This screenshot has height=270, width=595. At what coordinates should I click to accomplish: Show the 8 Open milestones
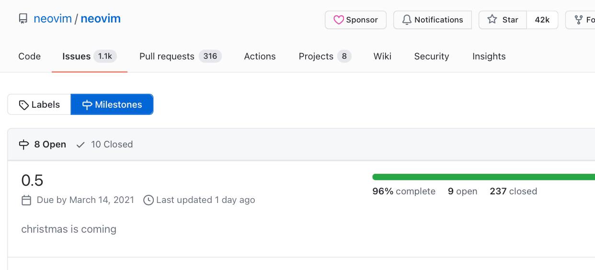point(42,145)
